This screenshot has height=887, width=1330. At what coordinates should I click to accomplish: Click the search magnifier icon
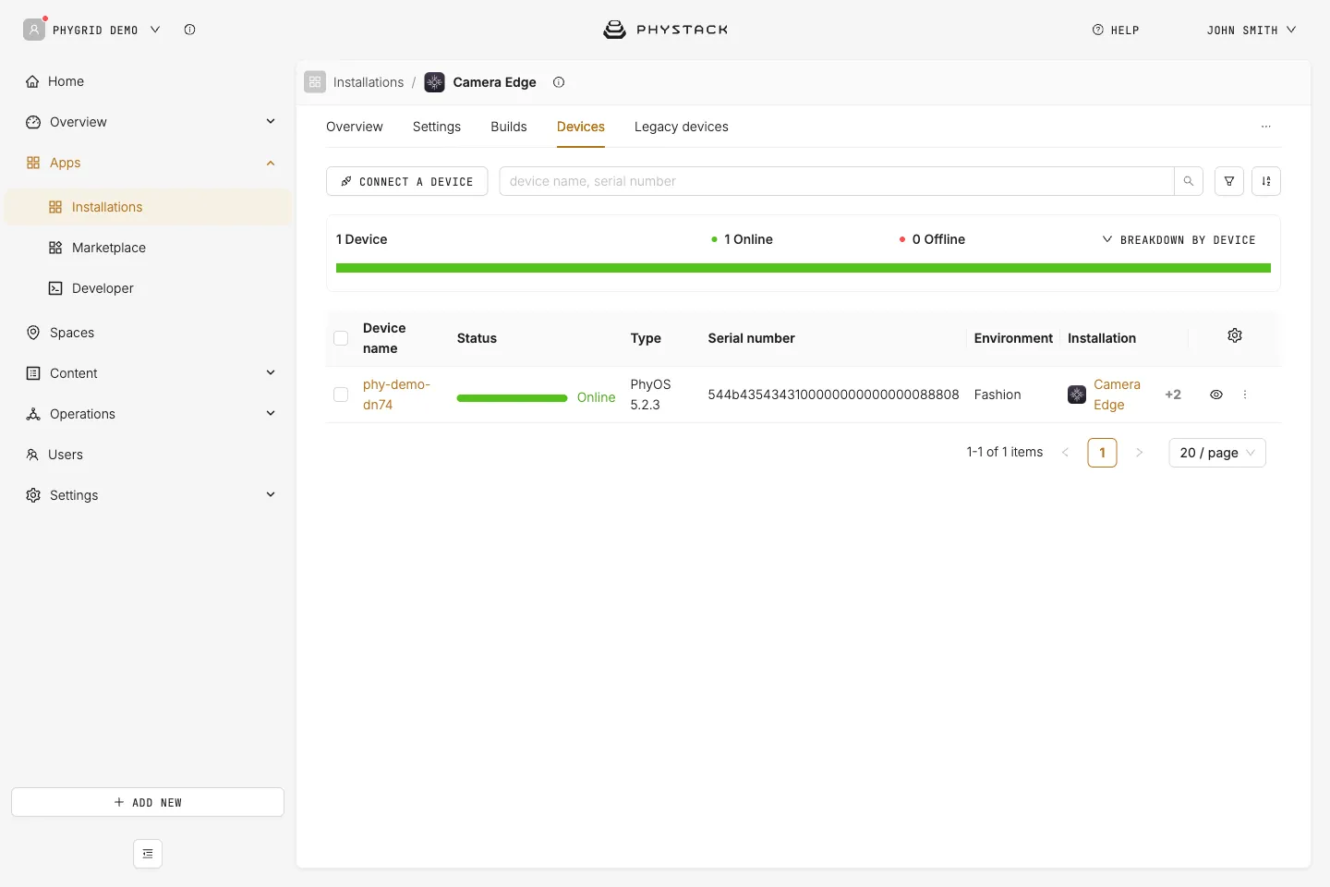[x=1189, y=181]
